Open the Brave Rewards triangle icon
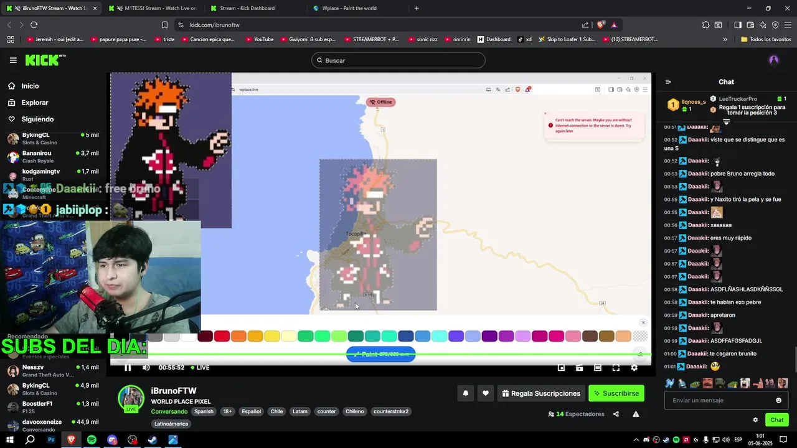The width and height of the screenshot is (797, 448). tap(614, 25)
